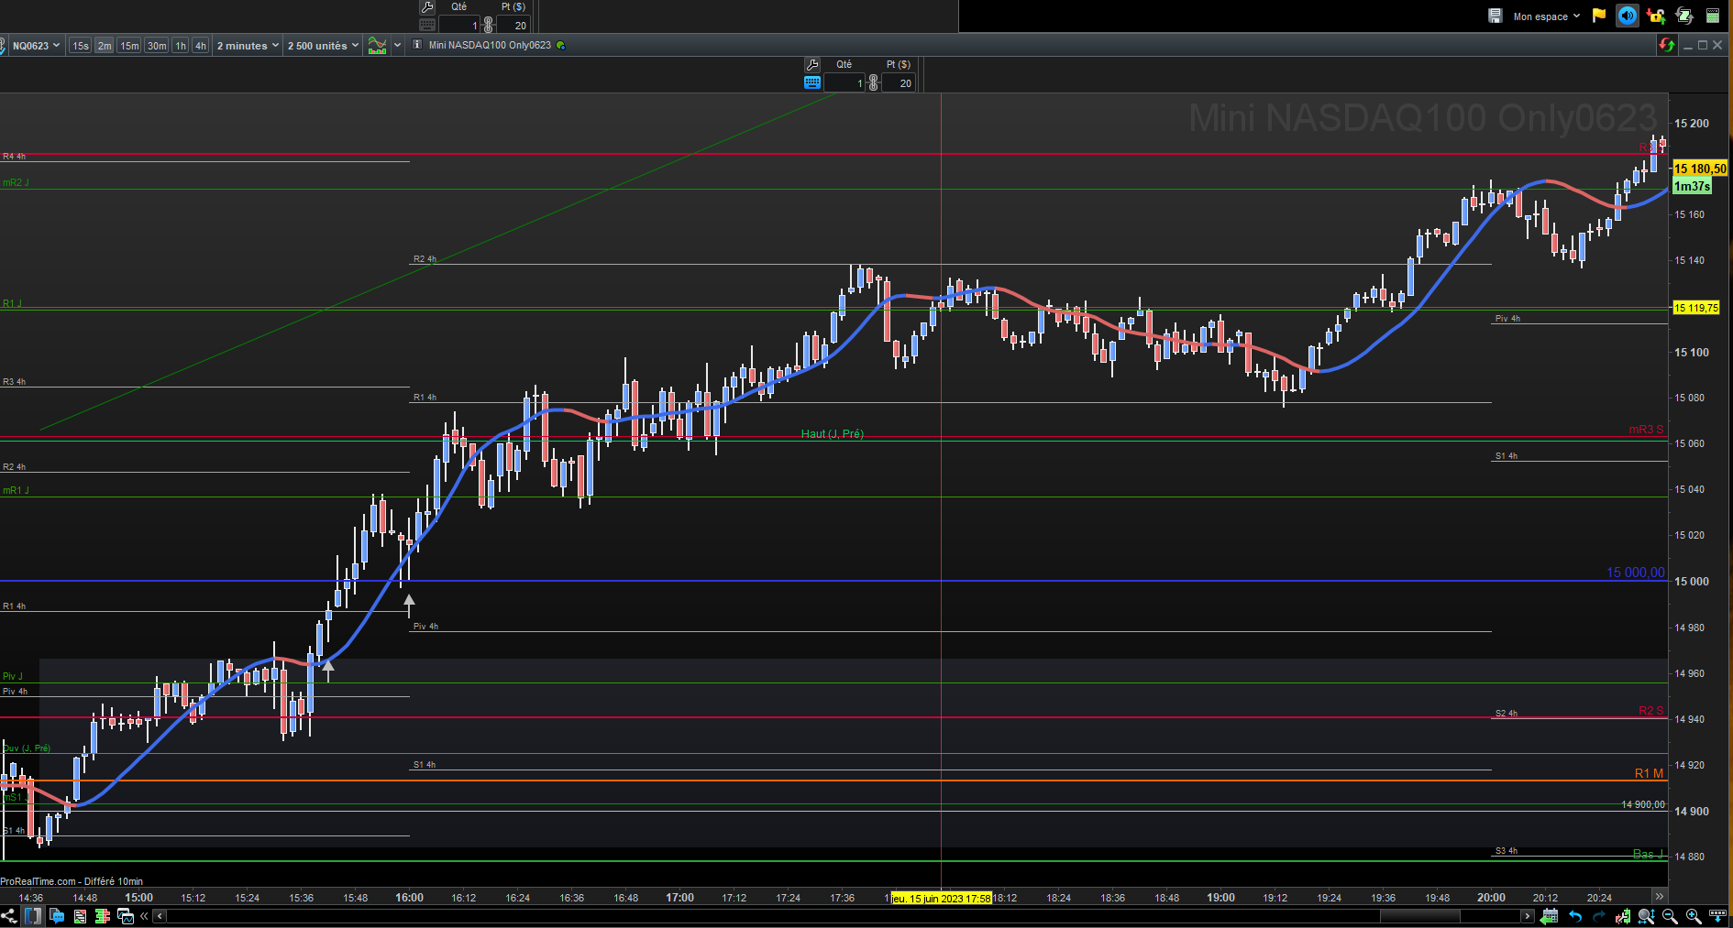The image size is (1733, 928).
Task: Select the 4h timeframe button
Action: coord(200,45)
